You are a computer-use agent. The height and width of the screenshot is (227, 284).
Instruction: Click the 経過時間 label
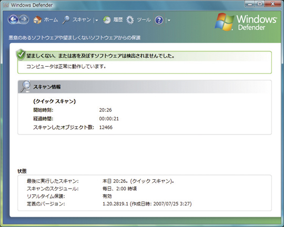(x=43, y=119)
